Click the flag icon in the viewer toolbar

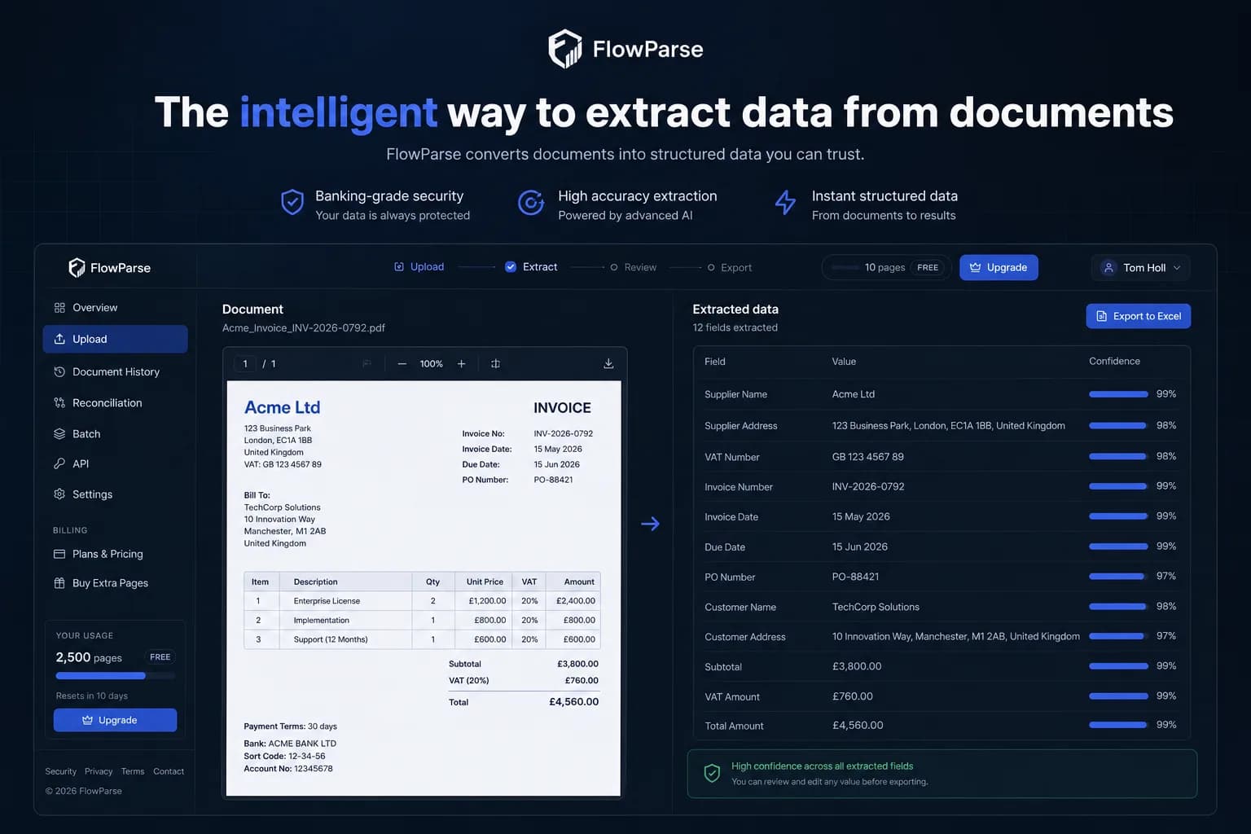tap(367, 364)
